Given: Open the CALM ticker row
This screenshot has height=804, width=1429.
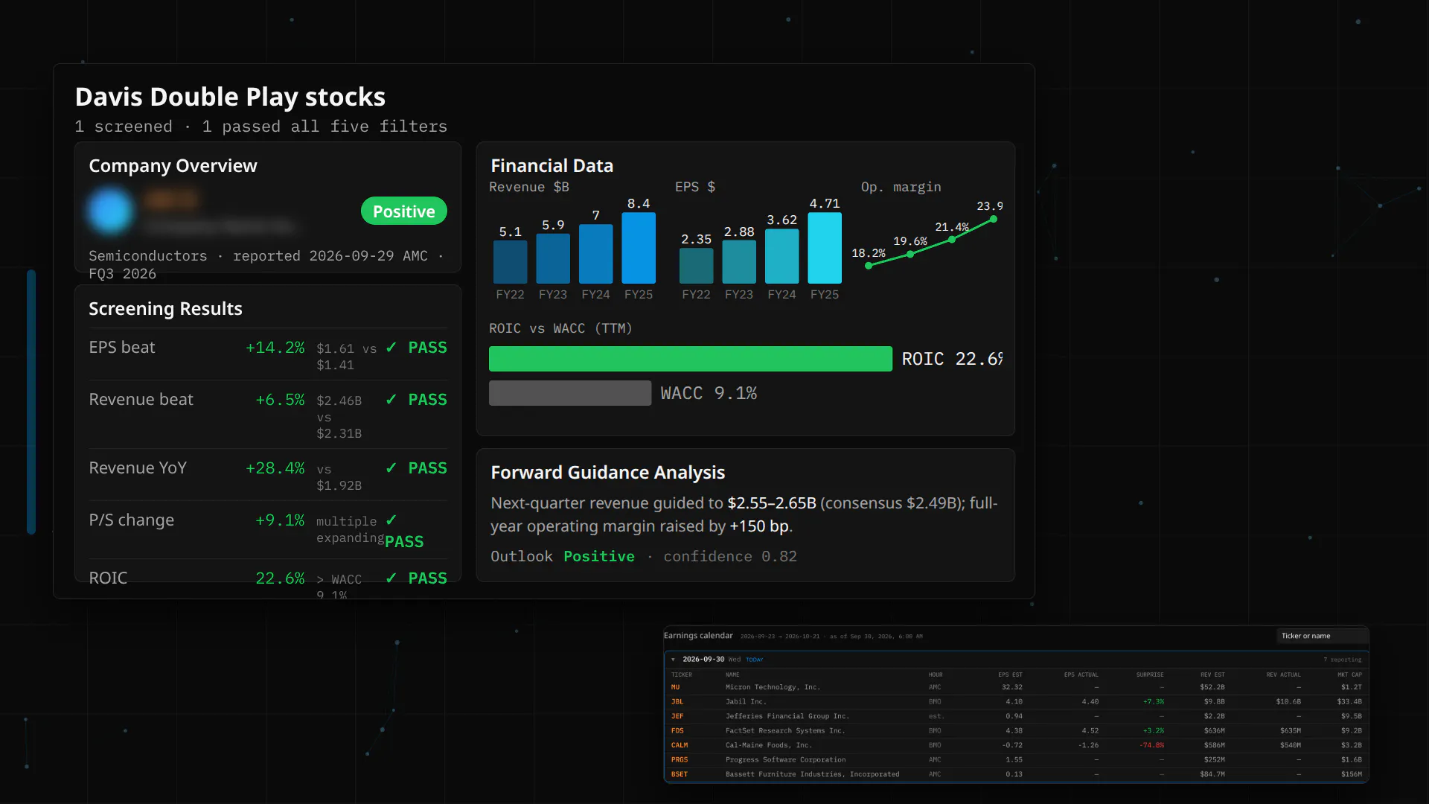Looking at the screenshot, I should pyautogui.click(x=1016, y=745).
